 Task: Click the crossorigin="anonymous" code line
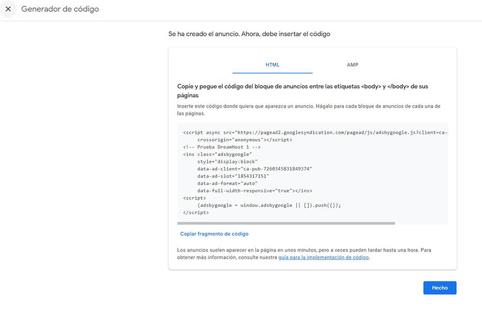click(244, 140)
